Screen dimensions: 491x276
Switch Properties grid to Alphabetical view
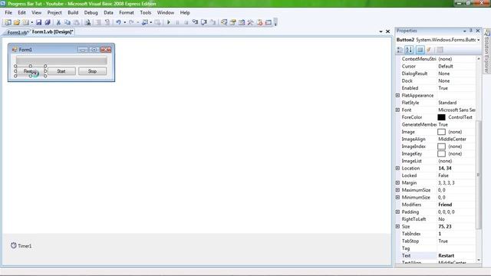click(409, 50)
